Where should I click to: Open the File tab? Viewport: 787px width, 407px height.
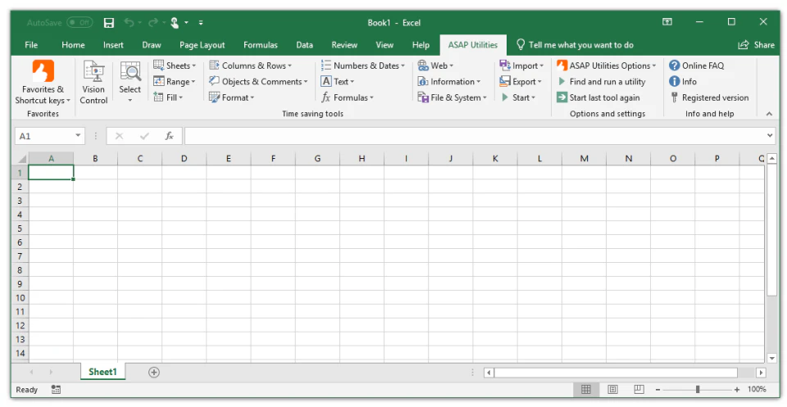tap(31, 45)
